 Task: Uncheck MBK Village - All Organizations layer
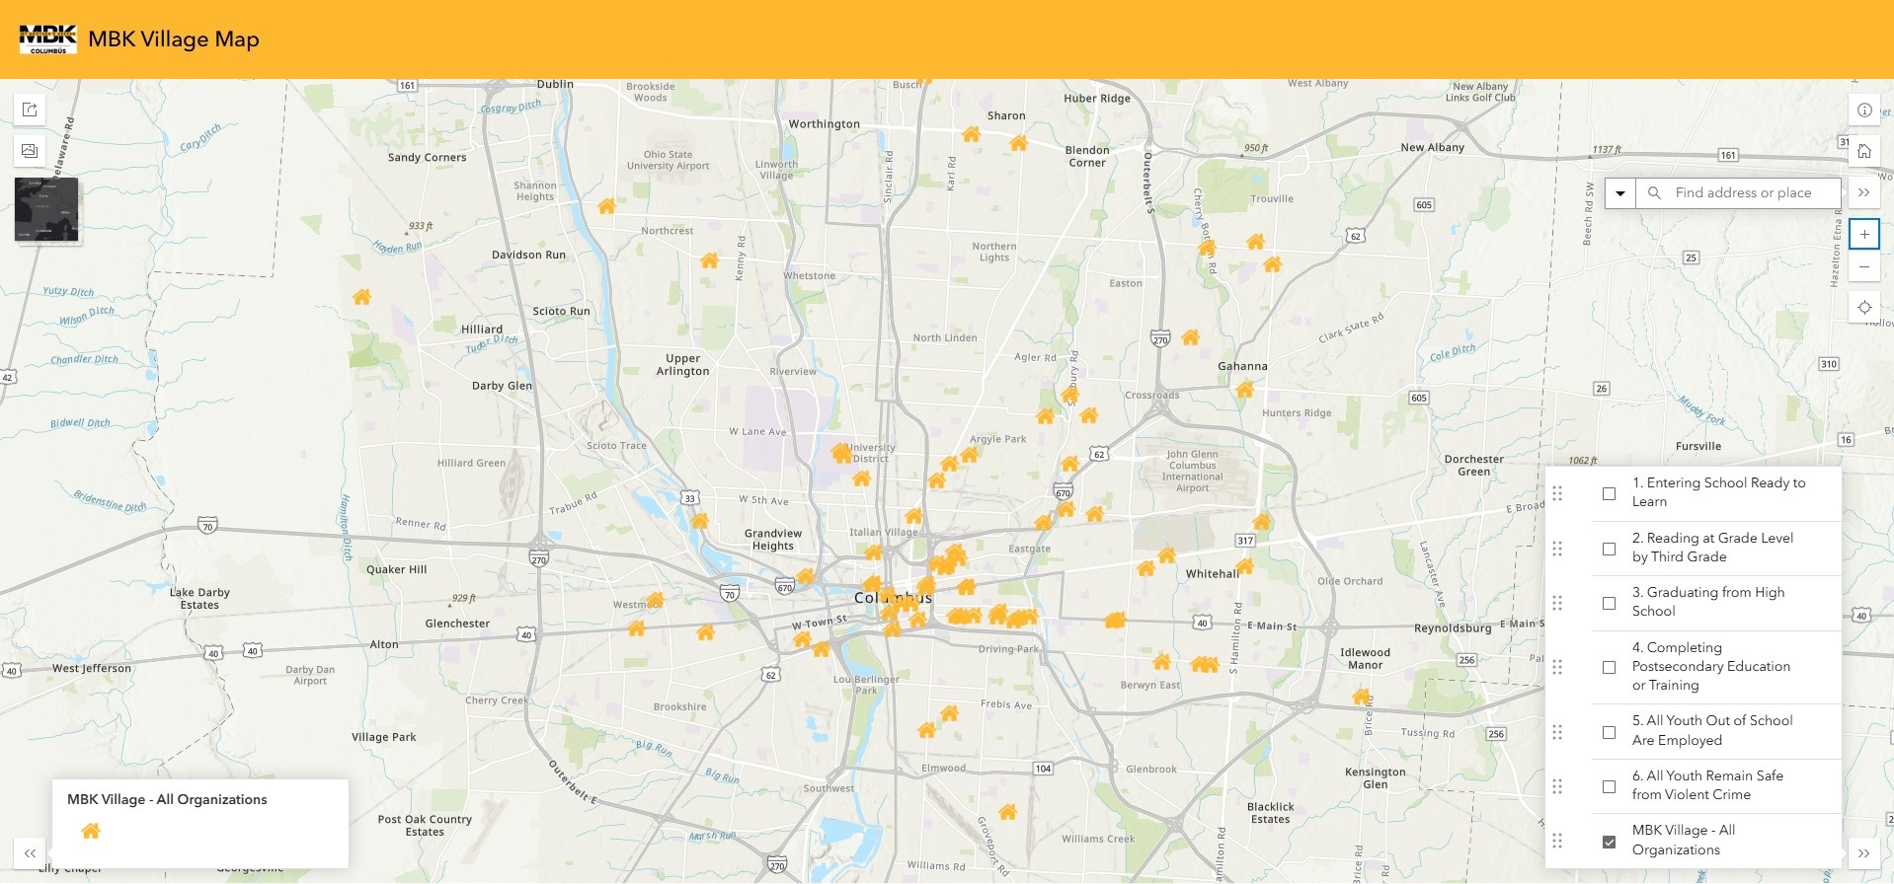1609,842
